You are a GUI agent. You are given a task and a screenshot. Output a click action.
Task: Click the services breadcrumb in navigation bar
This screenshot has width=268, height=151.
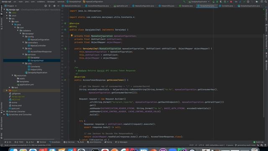[x=61, y=2]
